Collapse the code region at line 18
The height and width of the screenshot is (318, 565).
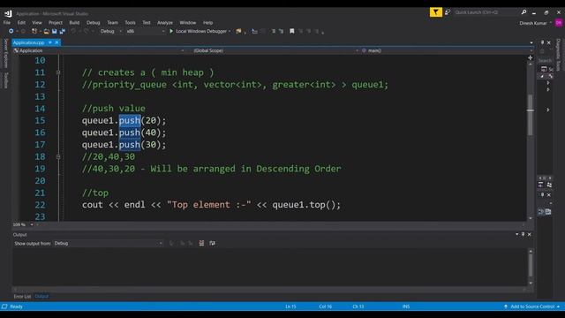(58, 157)
